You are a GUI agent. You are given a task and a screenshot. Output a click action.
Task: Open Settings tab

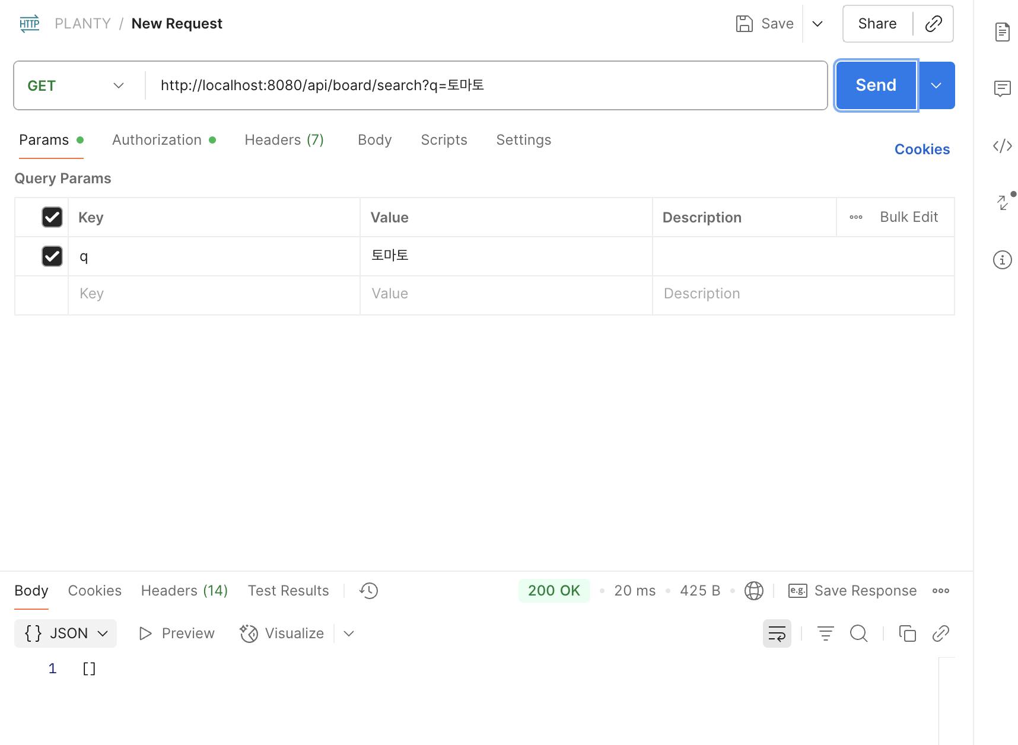point(524,140)
